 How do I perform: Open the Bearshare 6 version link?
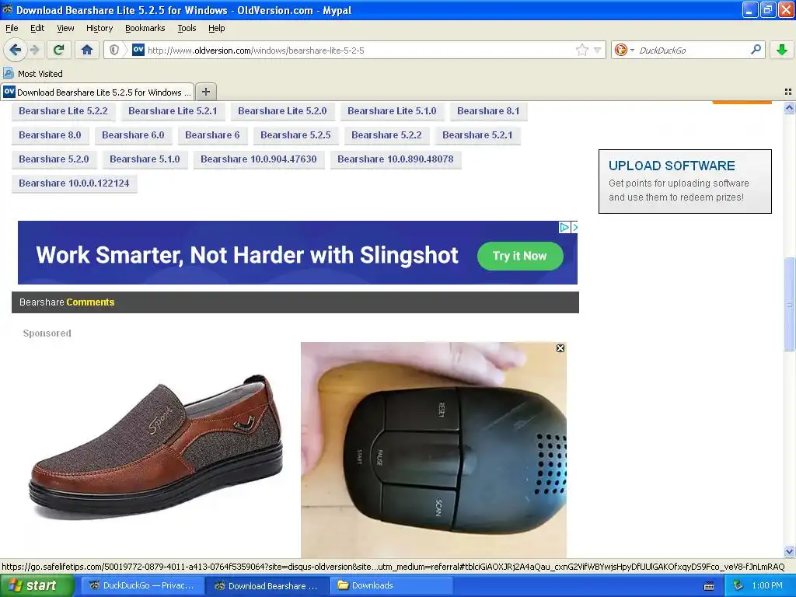[x=212, y=135]
